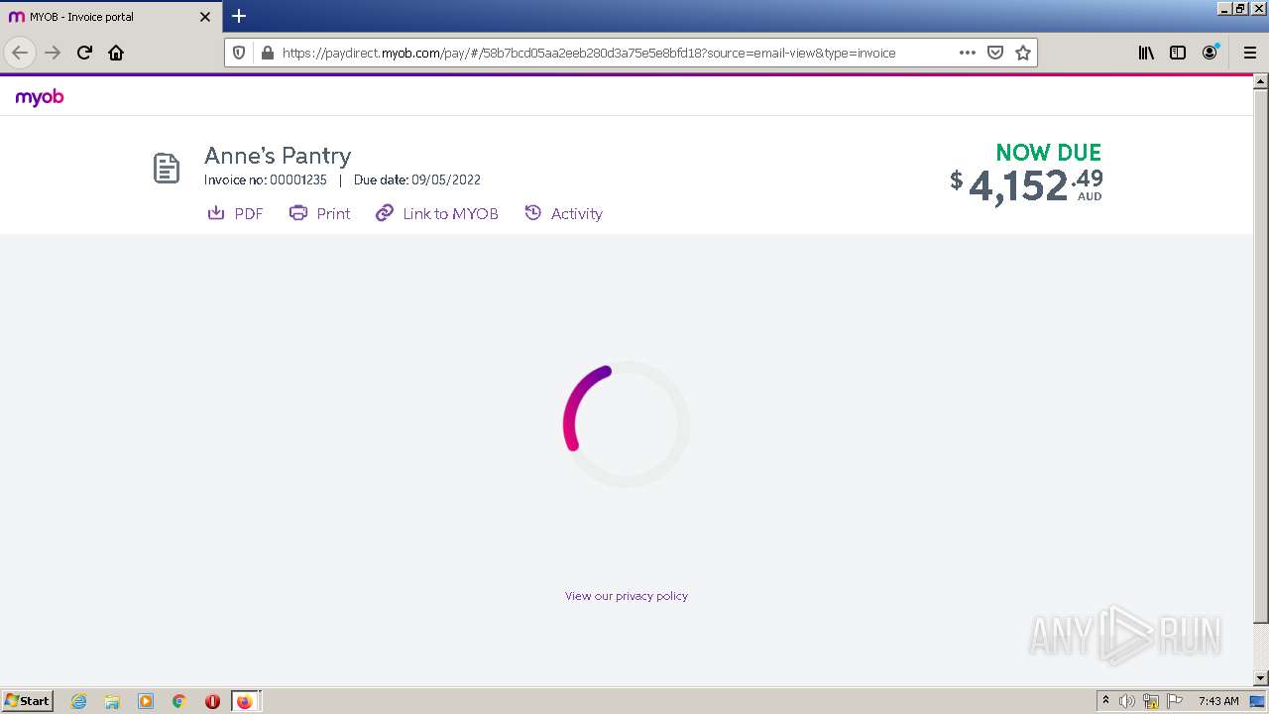1269x714 pixels.
Task: Click the Show desktop button
Action: [1258, 701]
